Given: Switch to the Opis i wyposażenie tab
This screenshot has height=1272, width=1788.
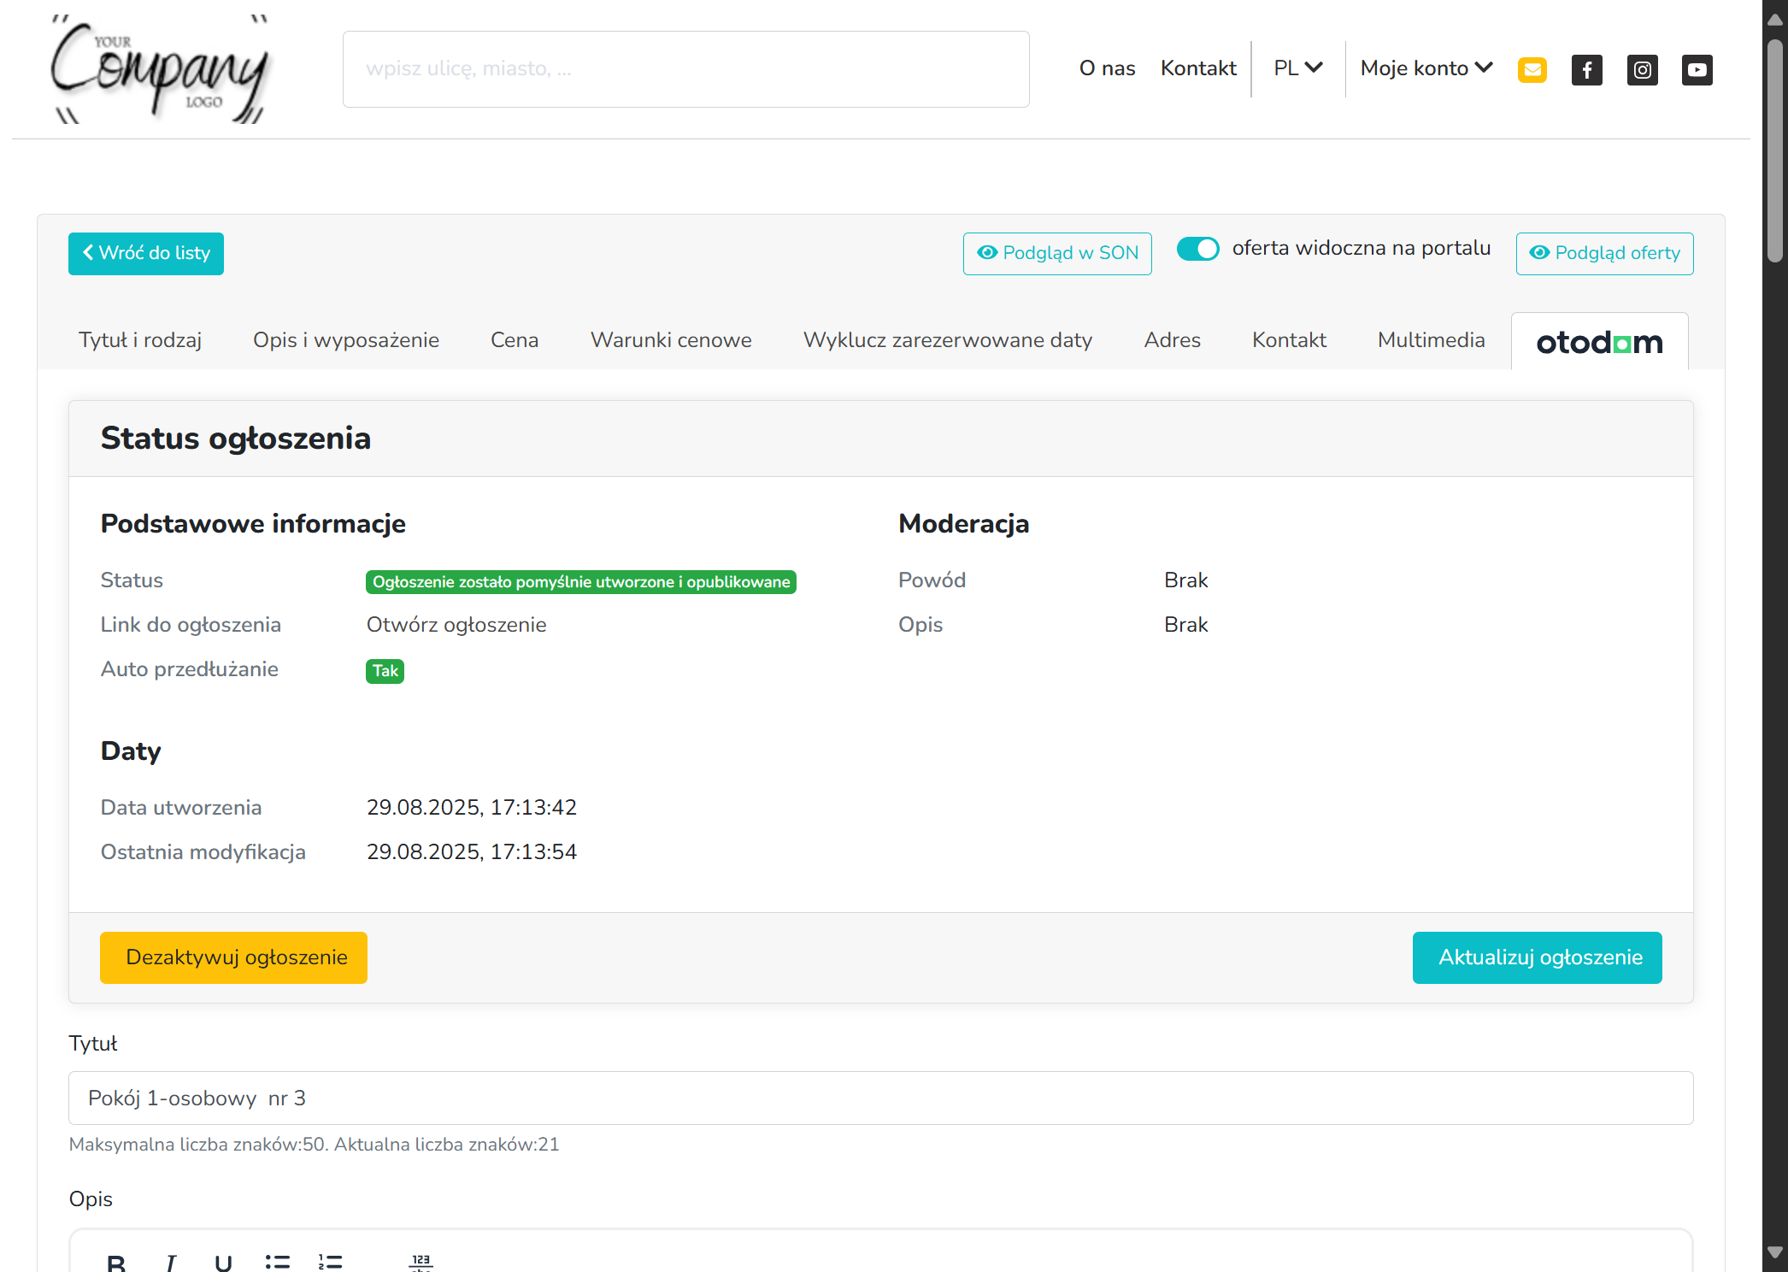Looking at the screenshot, I should pos(346,340).
